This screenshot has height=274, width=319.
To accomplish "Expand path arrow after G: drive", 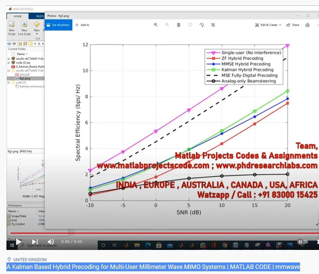I will coord(43,43).
